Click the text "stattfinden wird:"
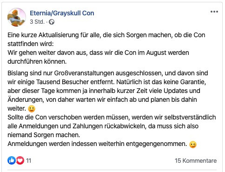 click(x=31, y=44)
